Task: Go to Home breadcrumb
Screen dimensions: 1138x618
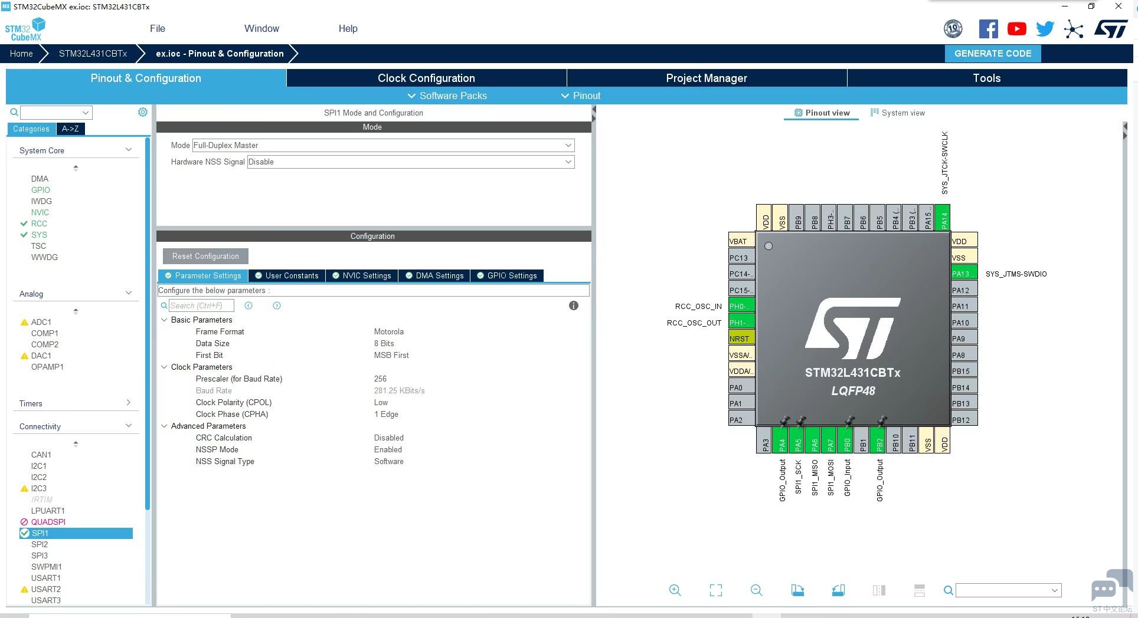Action: coord(21,53)
